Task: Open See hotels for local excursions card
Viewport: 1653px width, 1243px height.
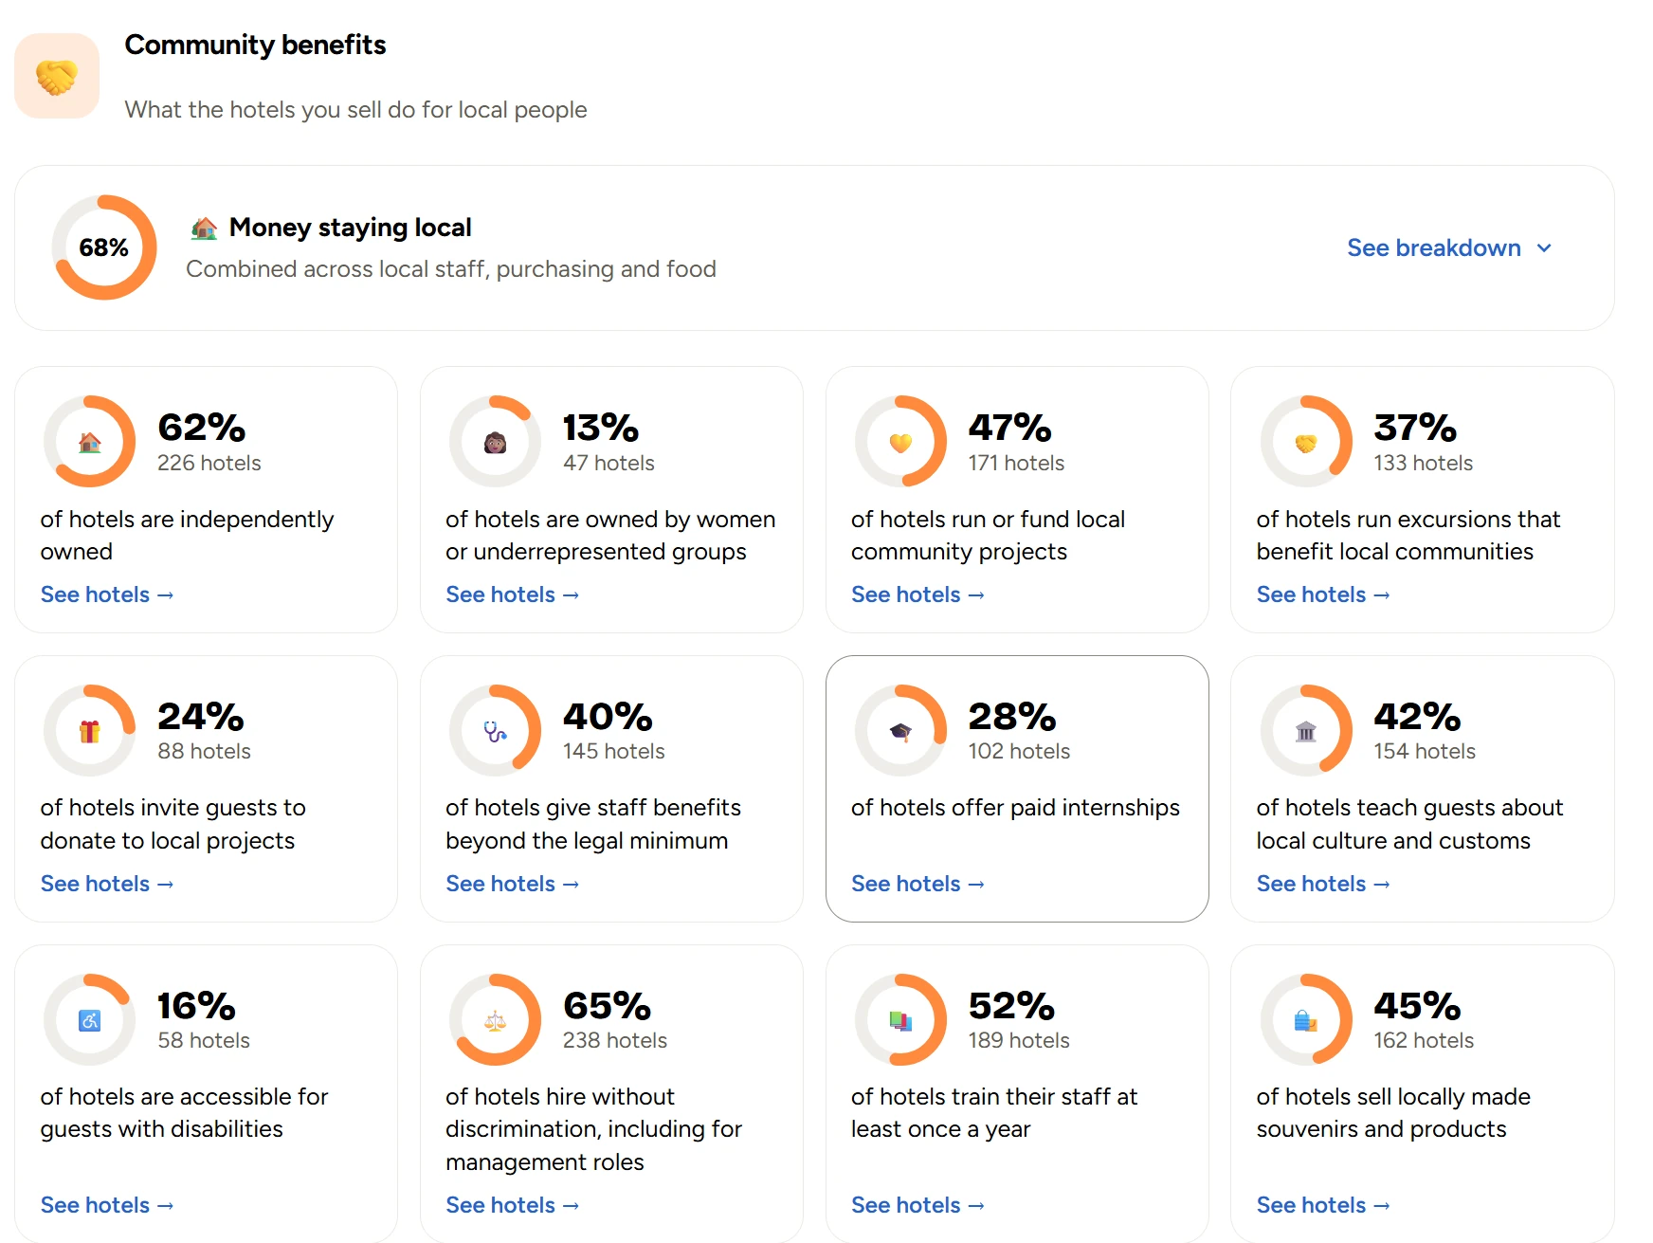Action: point(1323,594)
